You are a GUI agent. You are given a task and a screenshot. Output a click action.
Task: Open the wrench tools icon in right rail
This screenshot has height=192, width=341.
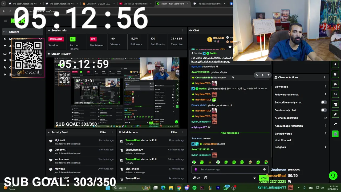click(x=335, y=114)
